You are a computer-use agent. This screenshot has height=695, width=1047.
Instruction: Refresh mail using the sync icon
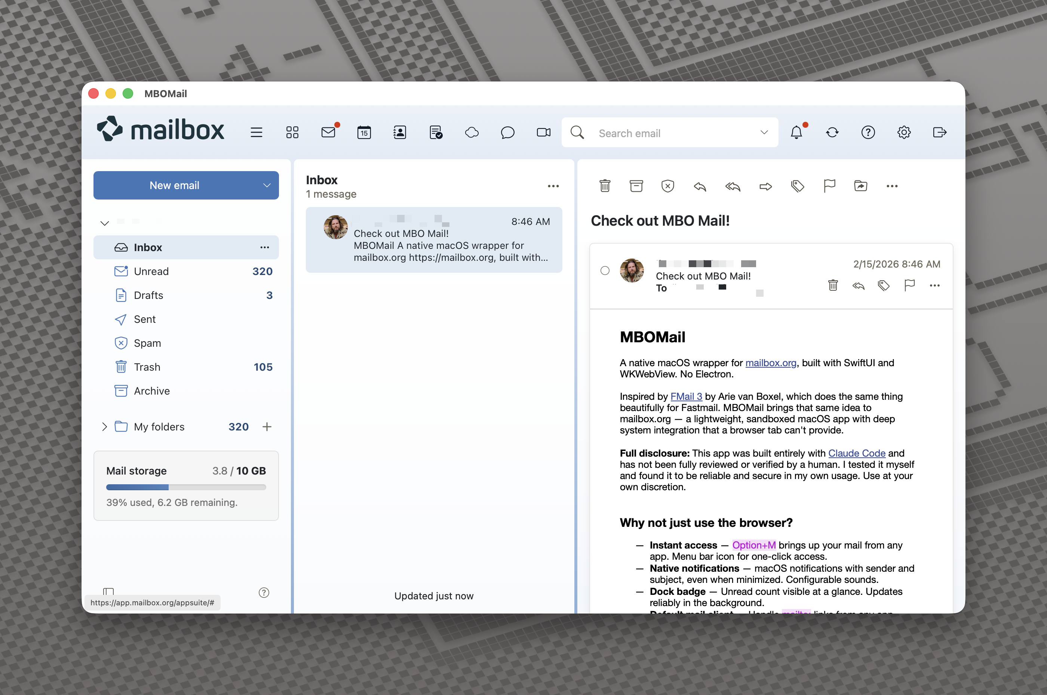coord(832,132)
